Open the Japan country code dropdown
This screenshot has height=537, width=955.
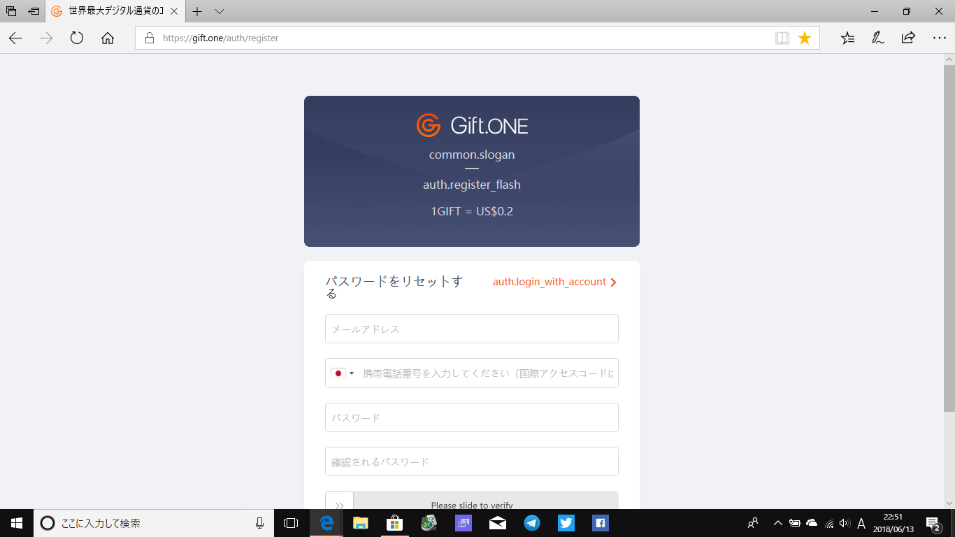(343, 373)
